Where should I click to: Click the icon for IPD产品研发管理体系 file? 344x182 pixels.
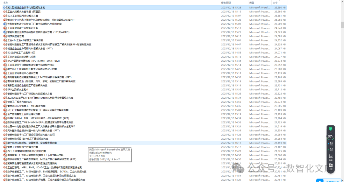coord(5,61)
